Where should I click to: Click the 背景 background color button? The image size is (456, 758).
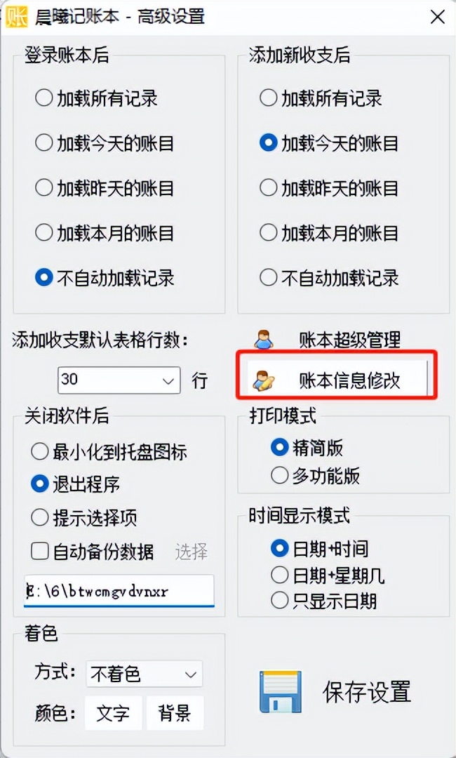click(x=175, y=713)
